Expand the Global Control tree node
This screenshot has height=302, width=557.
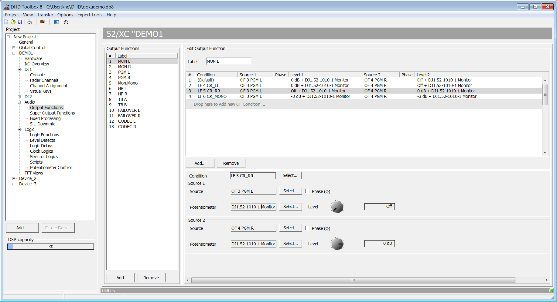coord(14,48)
